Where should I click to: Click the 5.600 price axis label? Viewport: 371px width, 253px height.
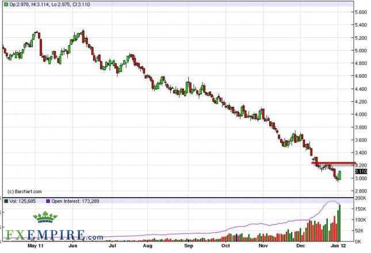(361, 12)
